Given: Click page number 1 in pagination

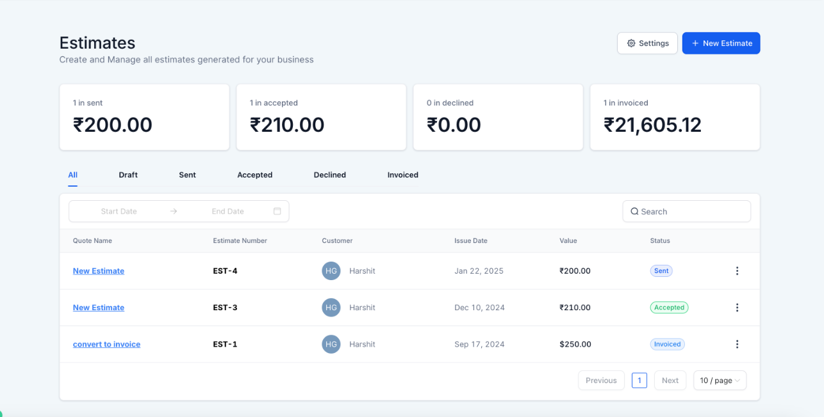Looking at the screenshot, I should [639, 381].
